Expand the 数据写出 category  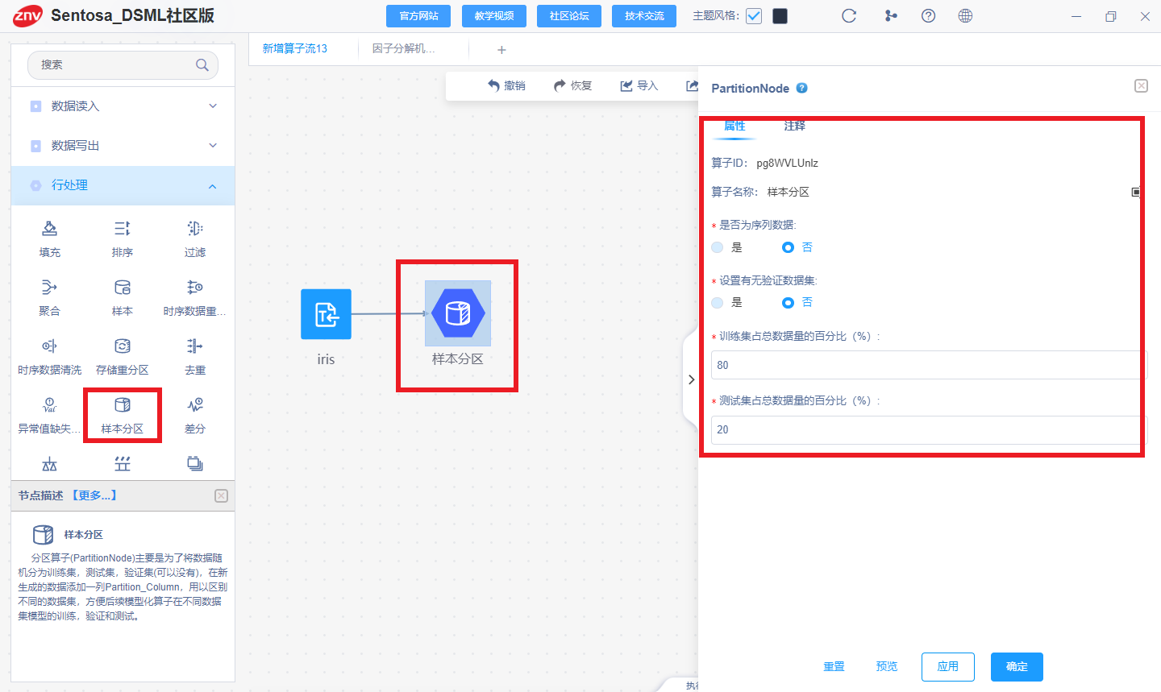(123, 146)
